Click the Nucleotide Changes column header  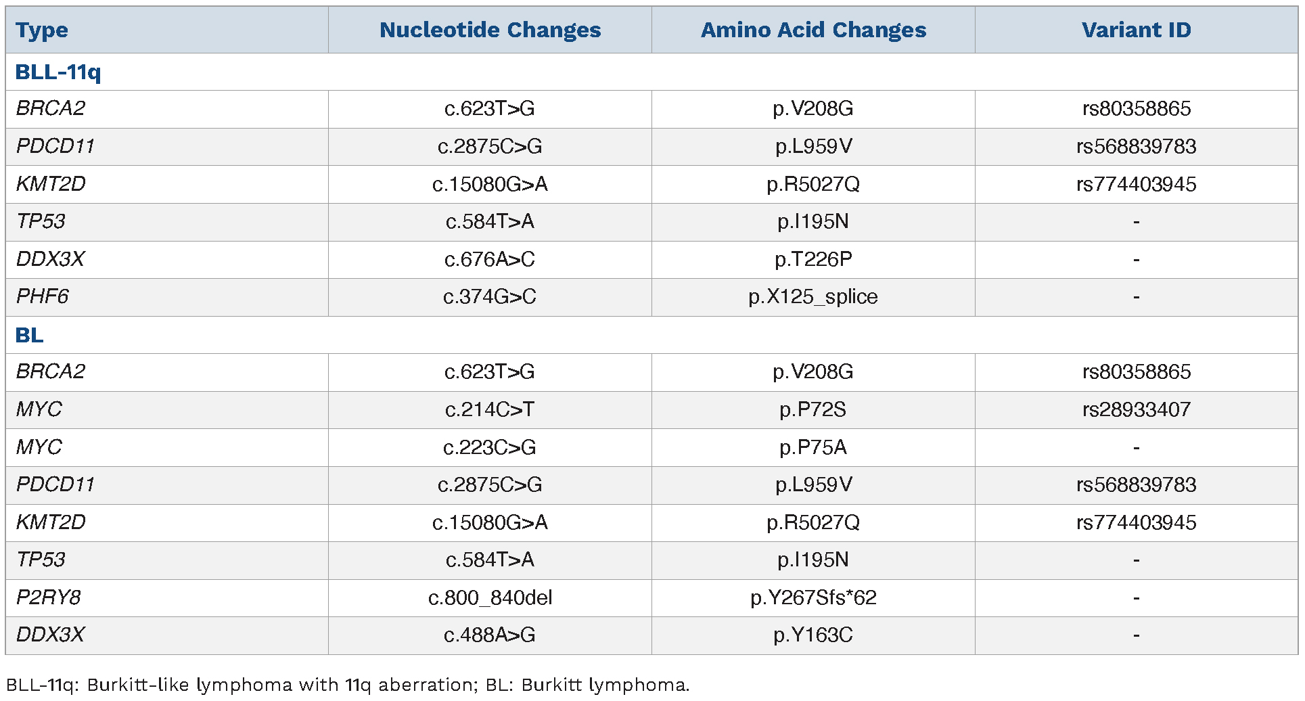click(490, 30)
